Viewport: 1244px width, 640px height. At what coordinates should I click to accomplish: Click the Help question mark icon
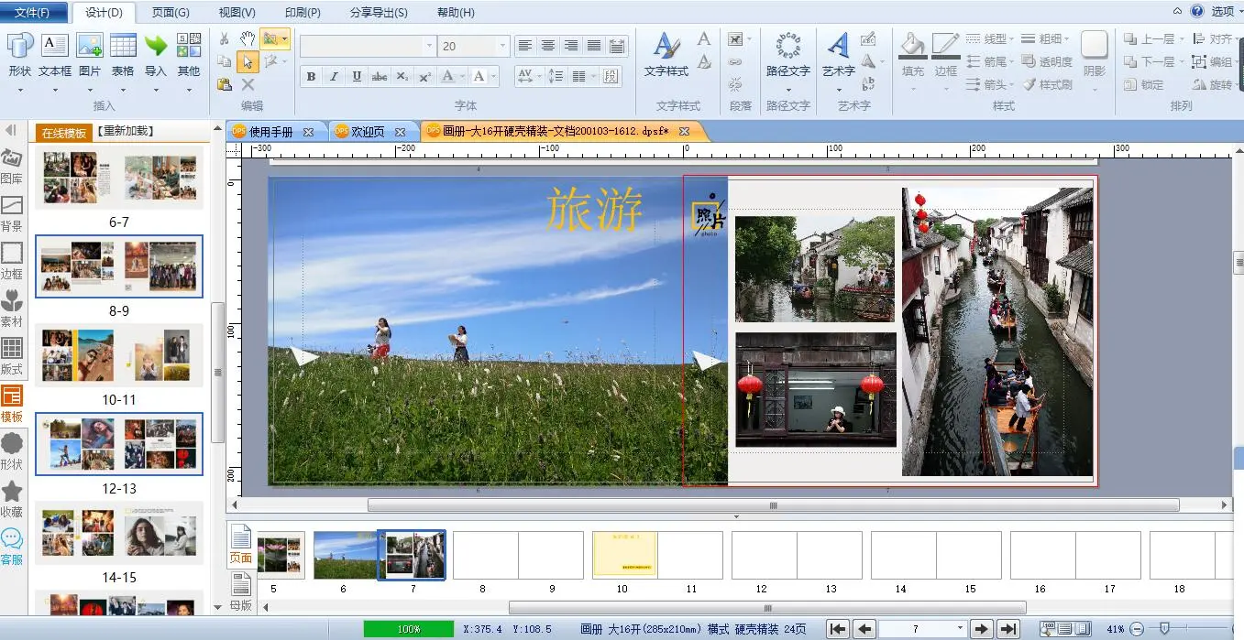pos(1196,12)
